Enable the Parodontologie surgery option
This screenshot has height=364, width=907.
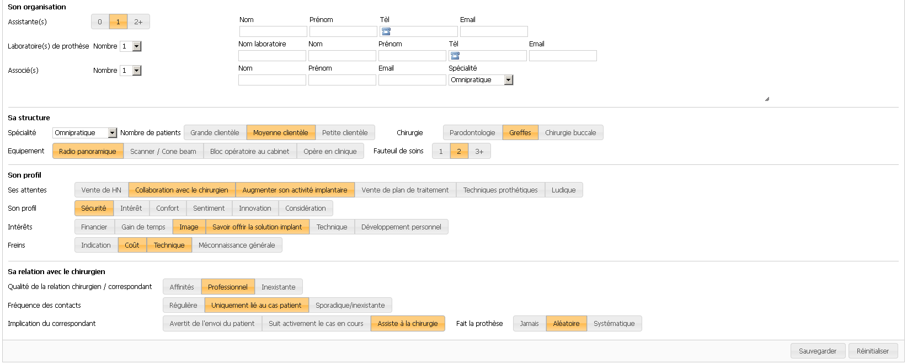(x=472, y=133)
